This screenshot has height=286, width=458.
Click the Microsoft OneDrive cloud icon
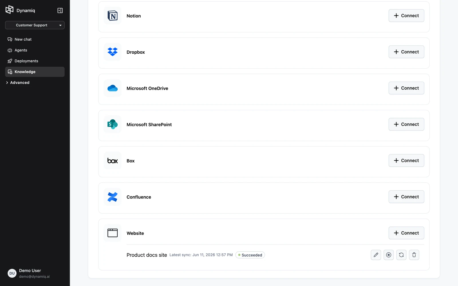pyautogui.click(x=112, y=88)
